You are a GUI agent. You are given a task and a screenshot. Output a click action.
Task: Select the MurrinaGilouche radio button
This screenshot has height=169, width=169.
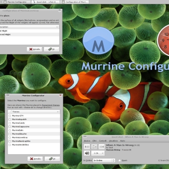point(10,134)
